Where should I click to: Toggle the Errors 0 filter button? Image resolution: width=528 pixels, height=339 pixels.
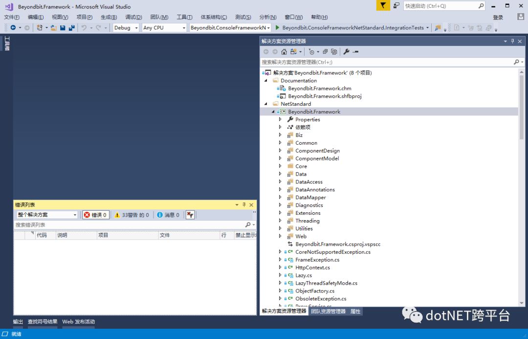(x=96, y=215)
